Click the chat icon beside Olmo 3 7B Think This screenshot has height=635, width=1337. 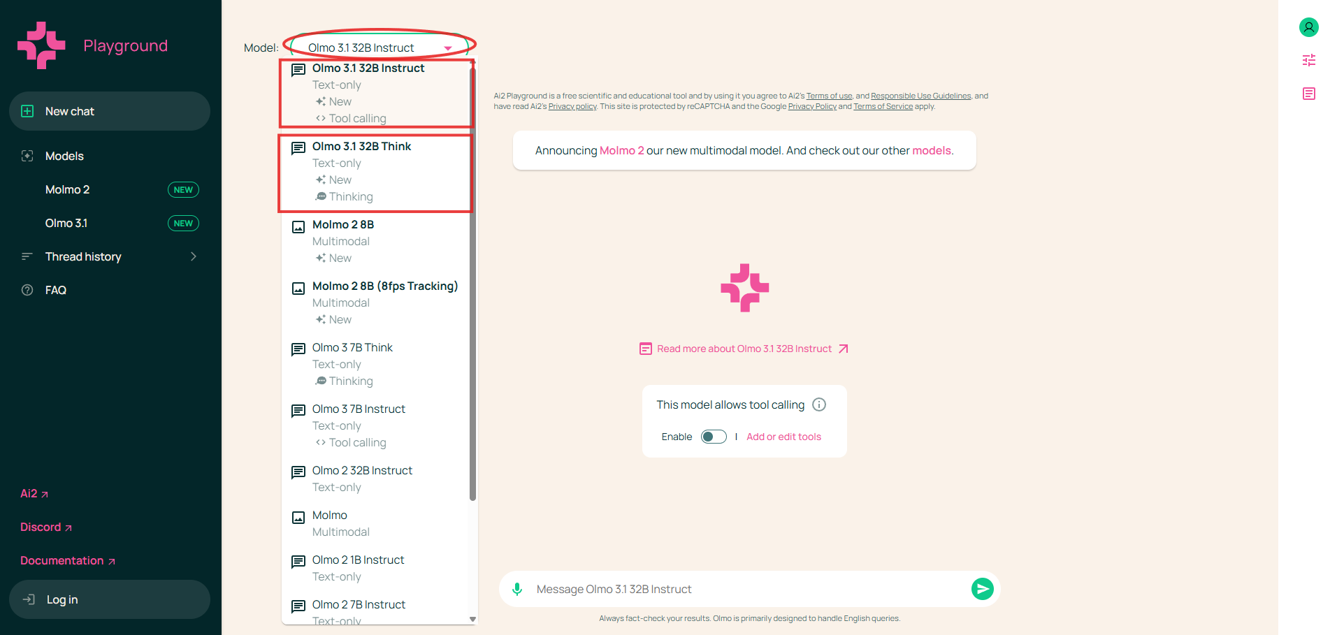(298, 349)
